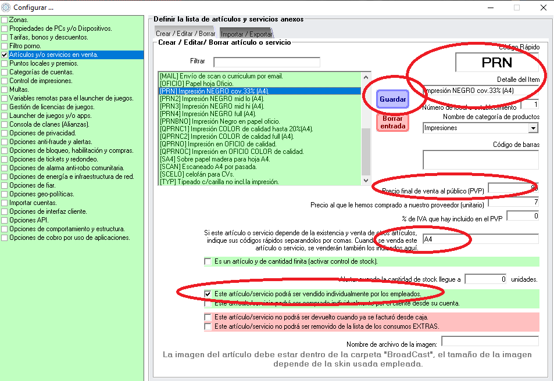Select the [QPRNC2] Impresión COLOR de calidad full entry
The image size is (554, 381).
[x=259, y=136]
